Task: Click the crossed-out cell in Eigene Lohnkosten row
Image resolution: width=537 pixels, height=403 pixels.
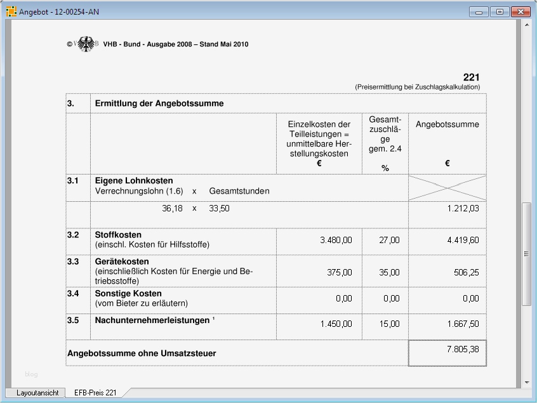Action: pos(447,188)
